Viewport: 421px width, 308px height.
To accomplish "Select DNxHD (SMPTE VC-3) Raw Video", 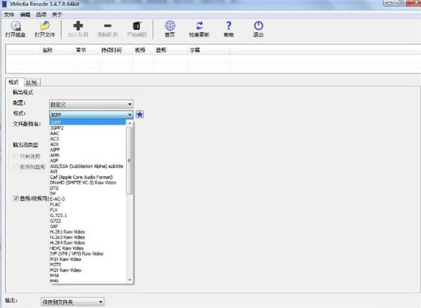I will click(88, 182).
